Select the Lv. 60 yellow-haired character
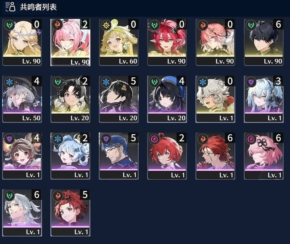This screenshot has height=244, width=290. 119,42
